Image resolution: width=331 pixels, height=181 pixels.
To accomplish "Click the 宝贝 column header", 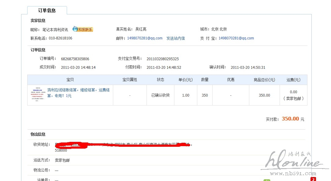I will pyautogui.click(x=70, y=80).
